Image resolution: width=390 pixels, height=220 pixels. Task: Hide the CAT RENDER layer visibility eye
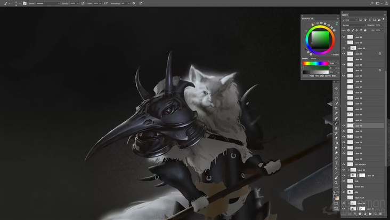coord(344,164)
